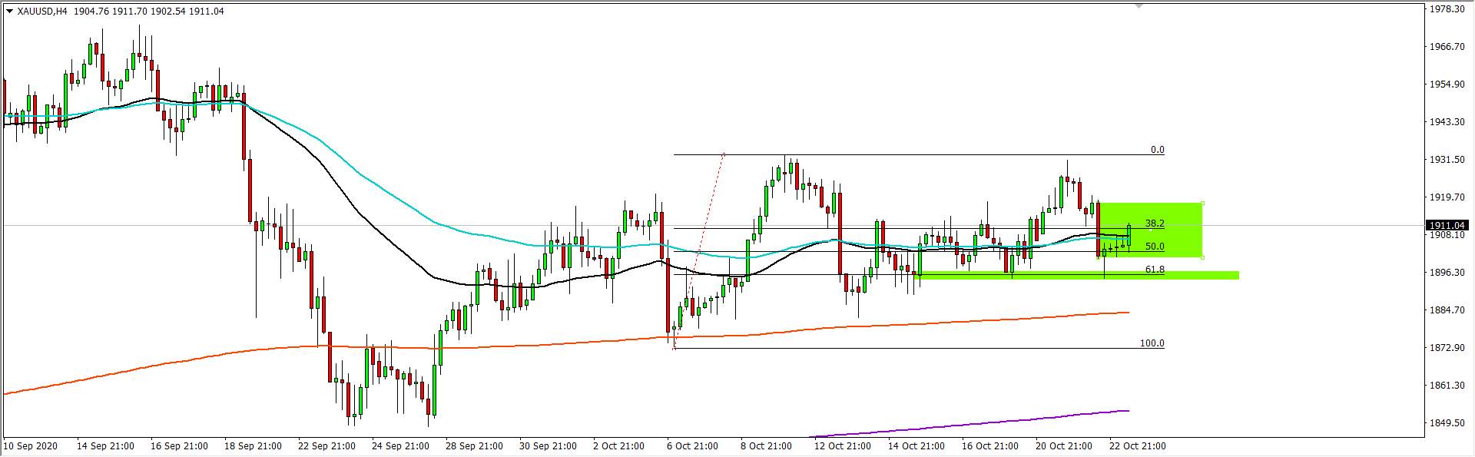This screenshot has height=457, width=1475.
Task: Select the red dashed Fibonacci anchor line
Action: 699,251
